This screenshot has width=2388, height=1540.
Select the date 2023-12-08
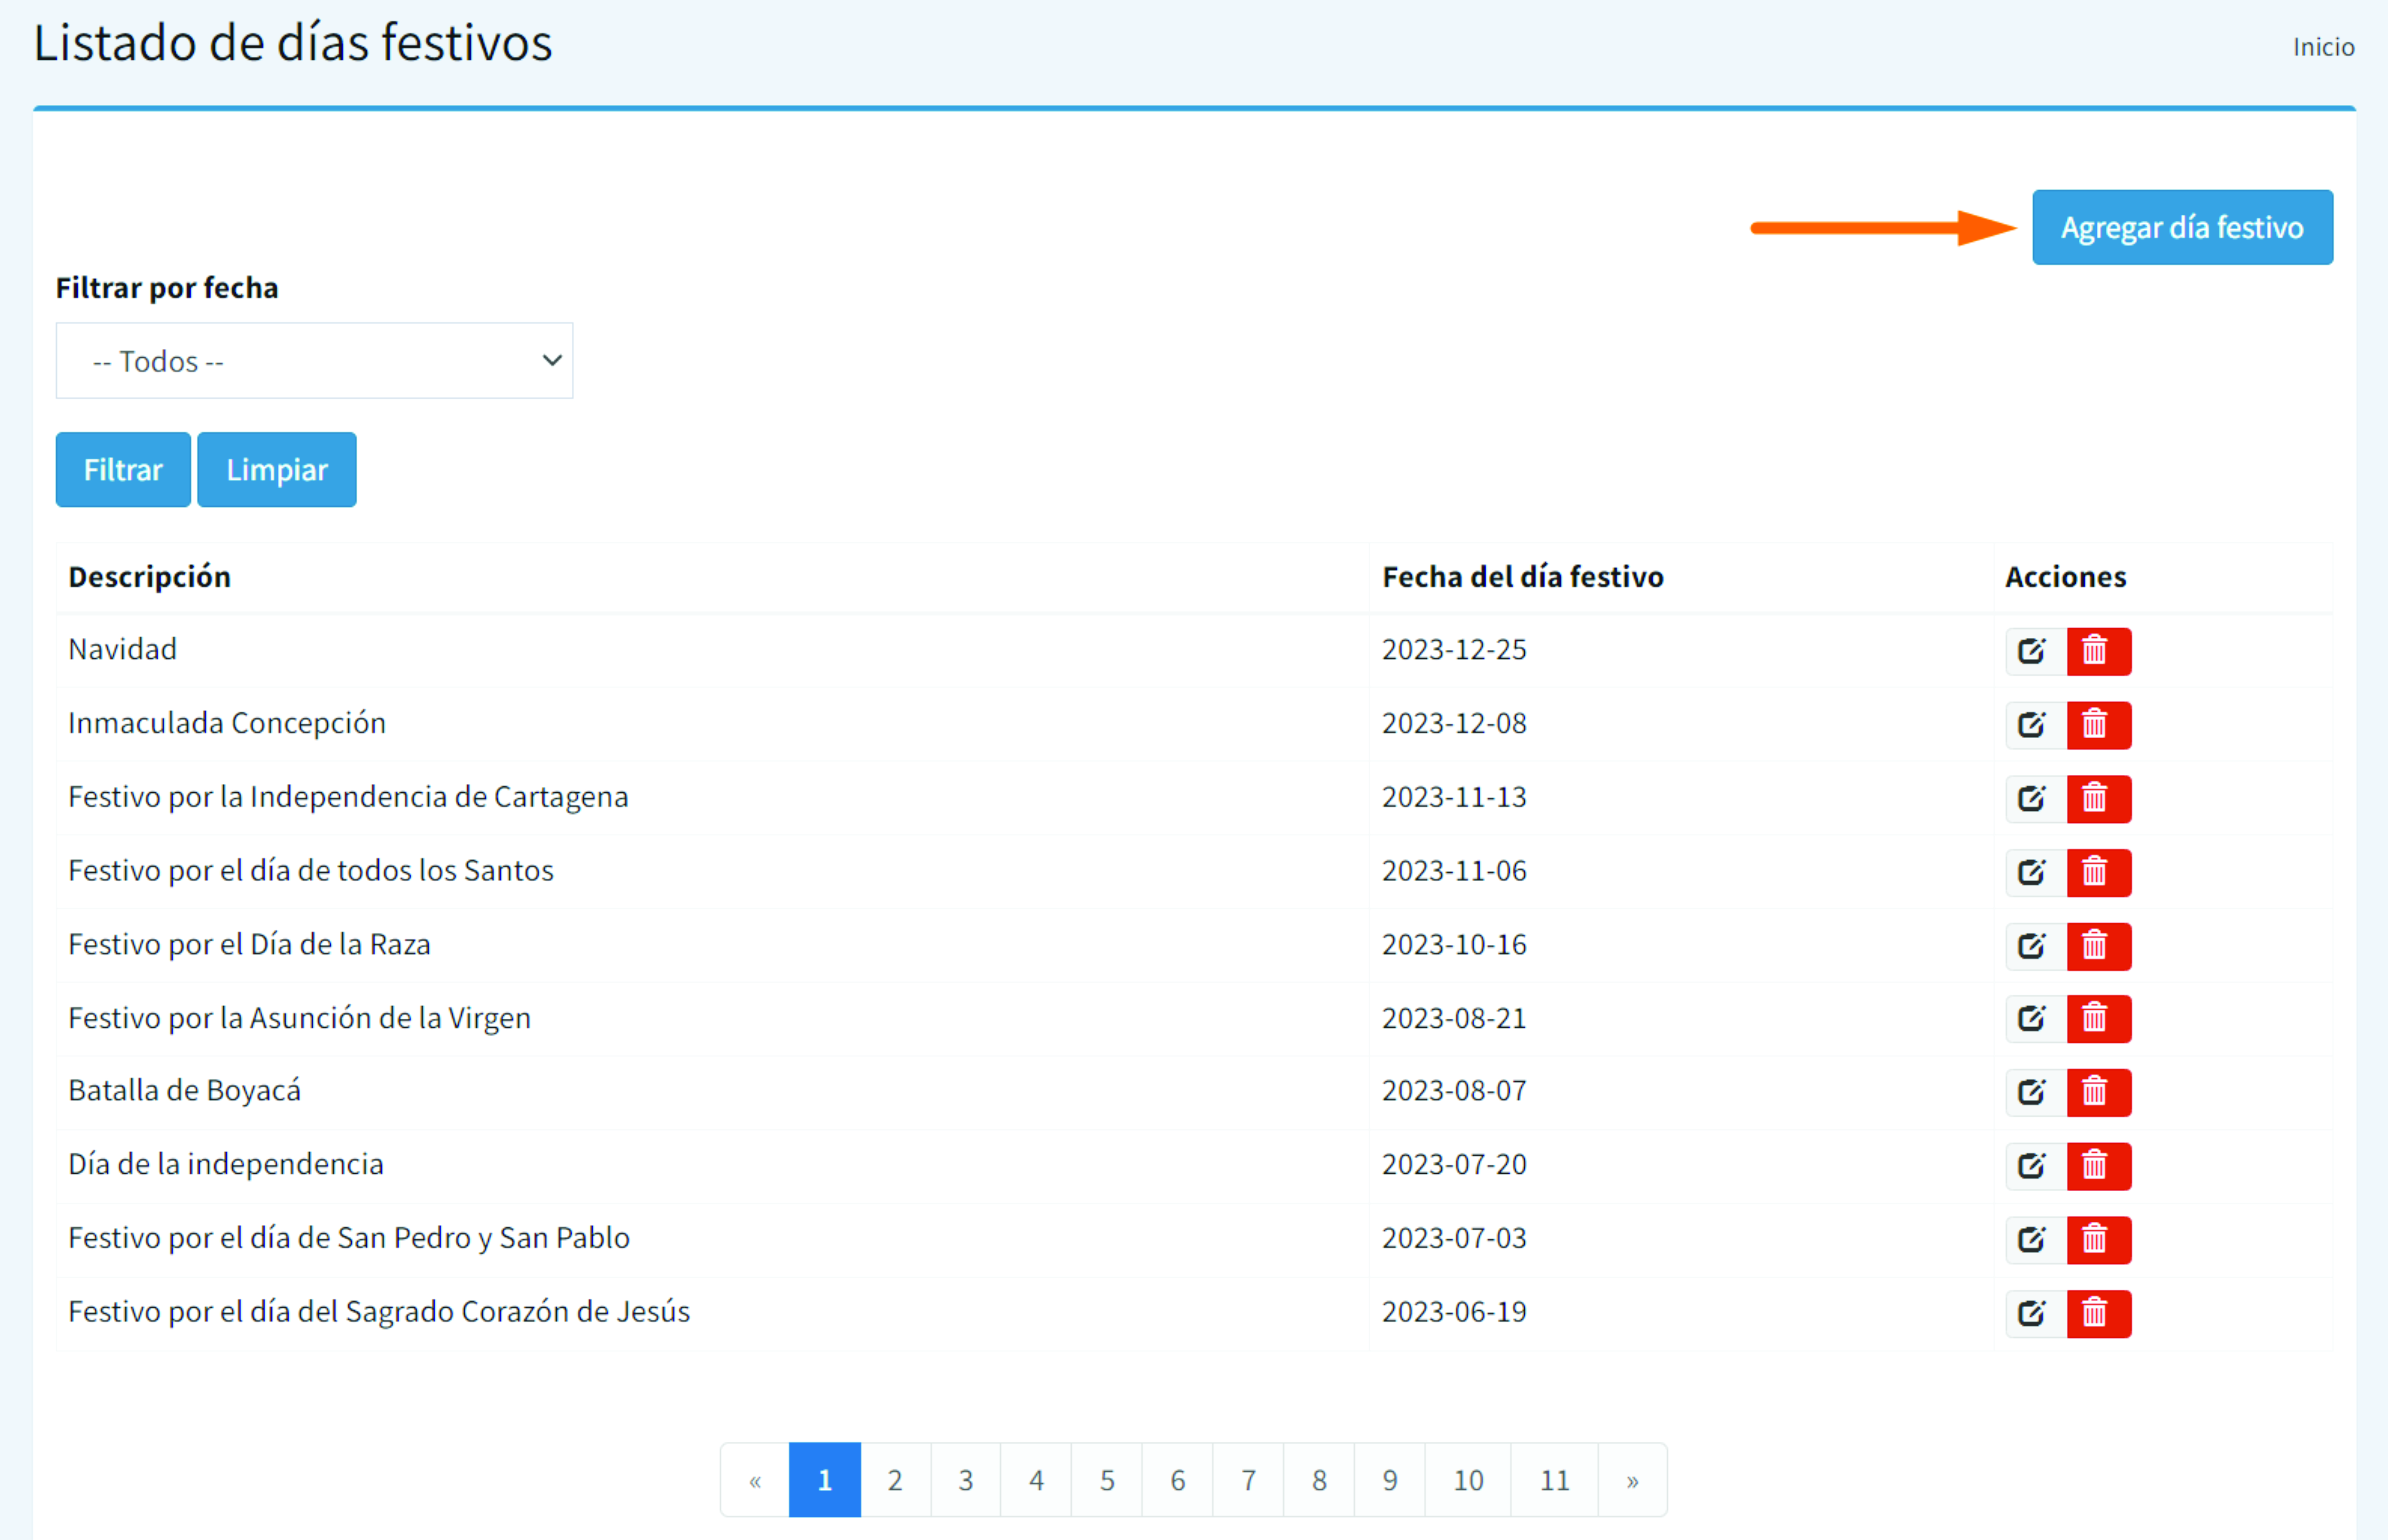coord(1454,723)
